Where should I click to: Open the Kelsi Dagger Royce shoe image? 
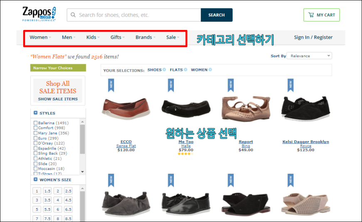[306, 108]
